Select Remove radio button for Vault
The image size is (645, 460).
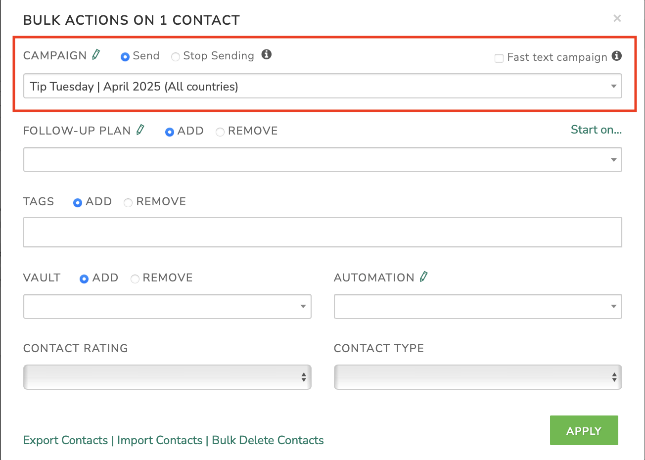(135, 279)
